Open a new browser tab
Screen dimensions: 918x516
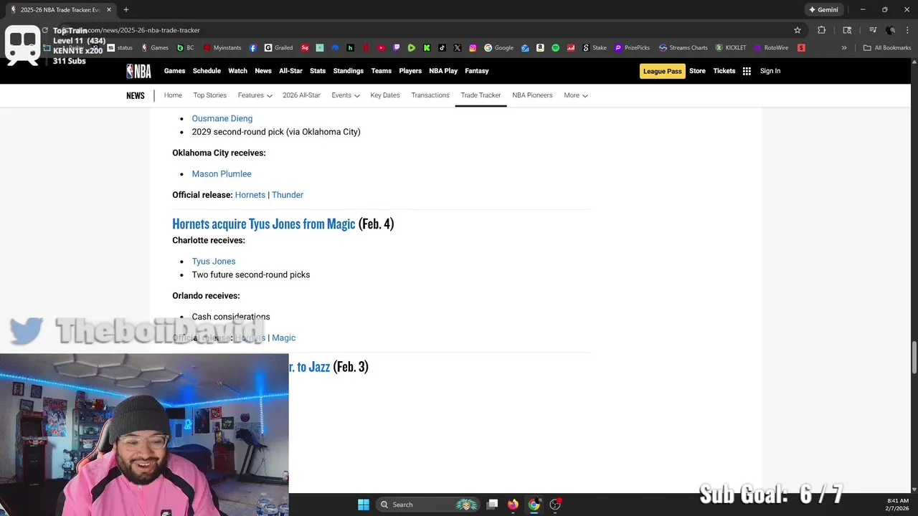126,9
